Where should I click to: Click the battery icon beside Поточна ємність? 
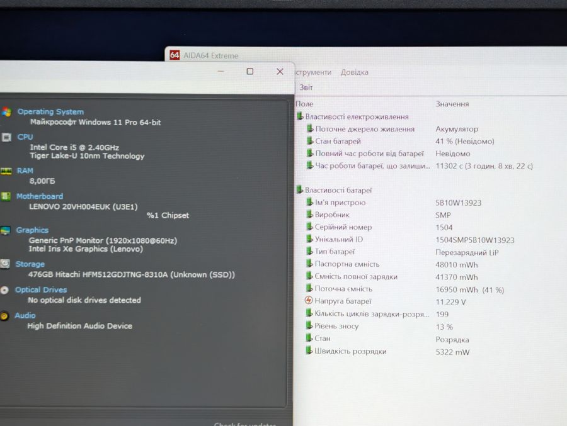309,288
